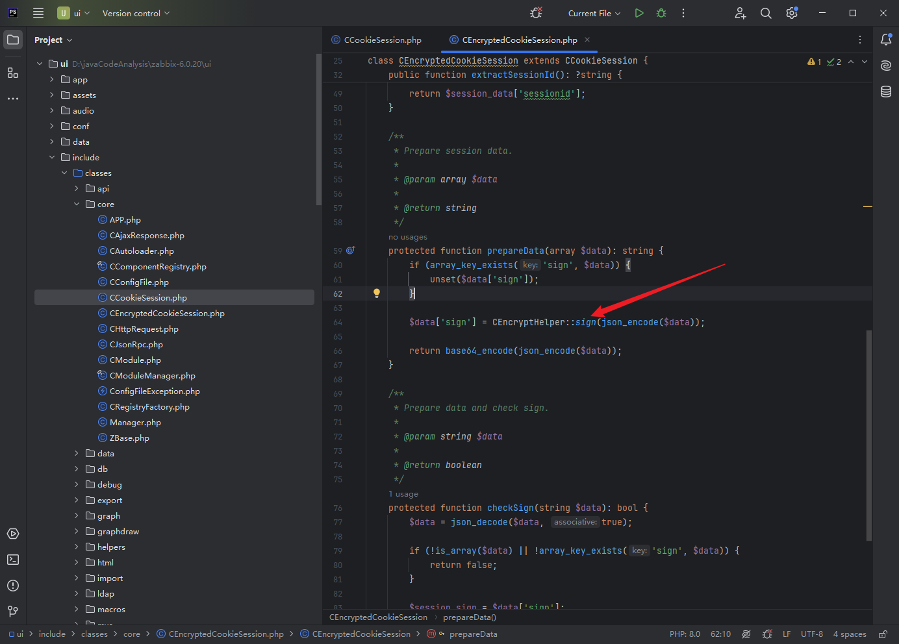Open the ui project selector
This screenshot has height=644, width=899.
tap(73, 13)
